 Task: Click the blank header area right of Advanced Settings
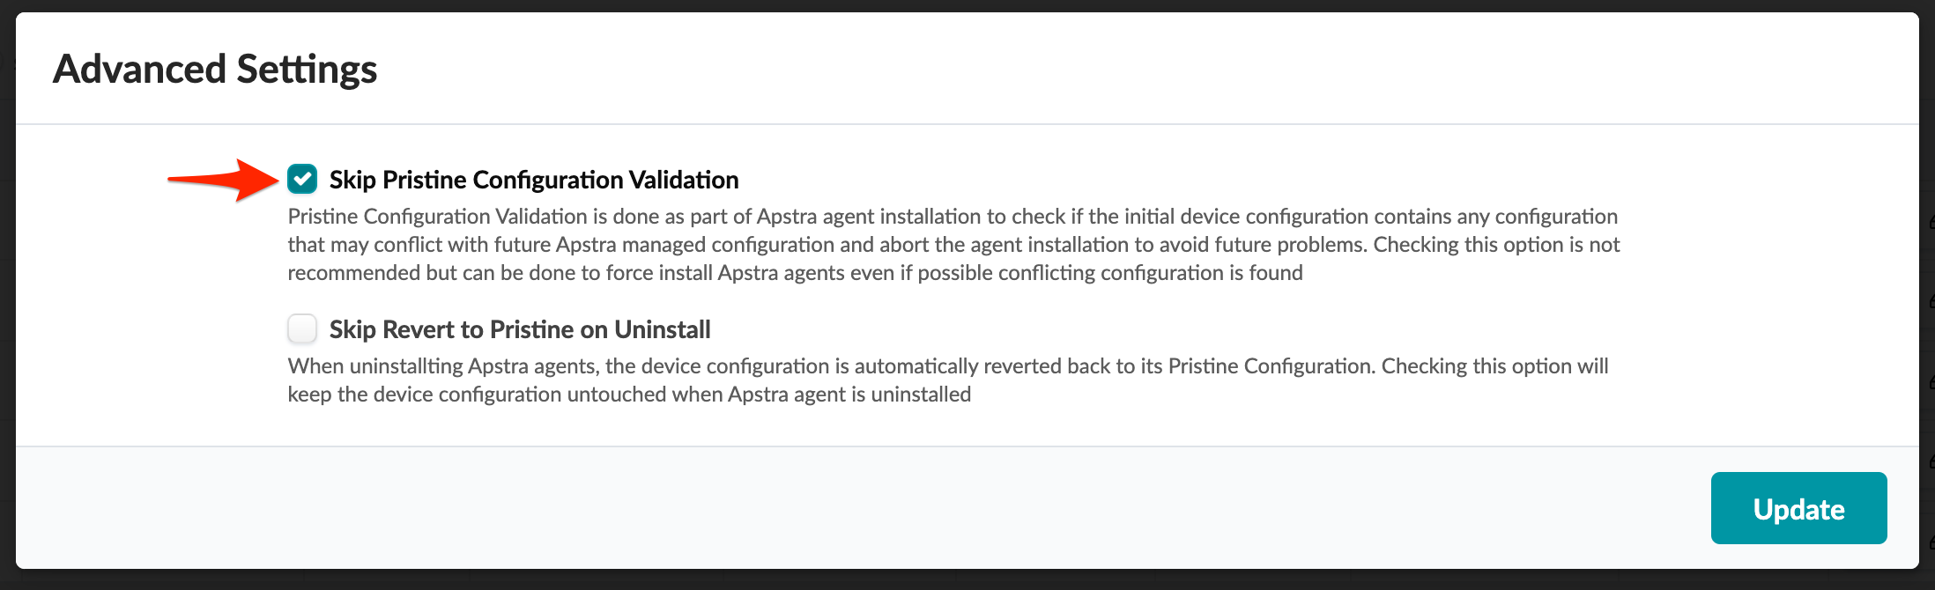[x=1145, y=70]
